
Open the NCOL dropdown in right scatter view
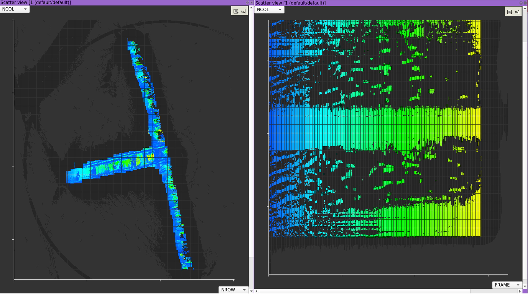click(269, 10)
